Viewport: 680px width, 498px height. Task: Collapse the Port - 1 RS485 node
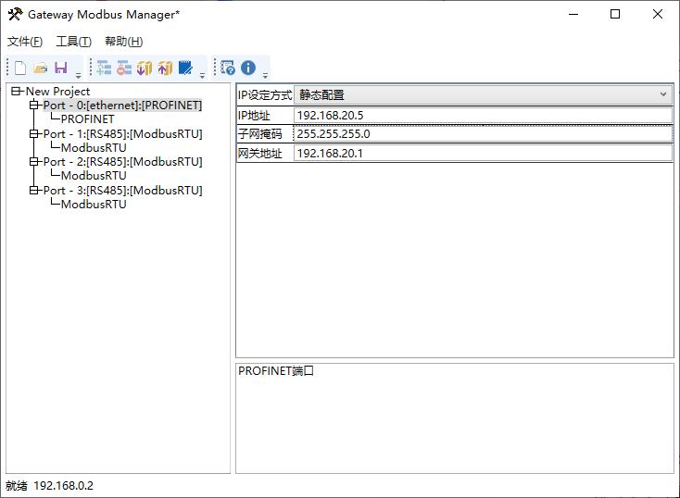pos(34,134)
